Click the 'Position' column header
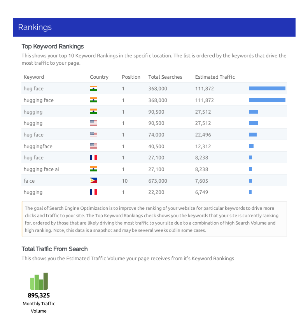The image size is (308, 318). [x=131, y=77]
